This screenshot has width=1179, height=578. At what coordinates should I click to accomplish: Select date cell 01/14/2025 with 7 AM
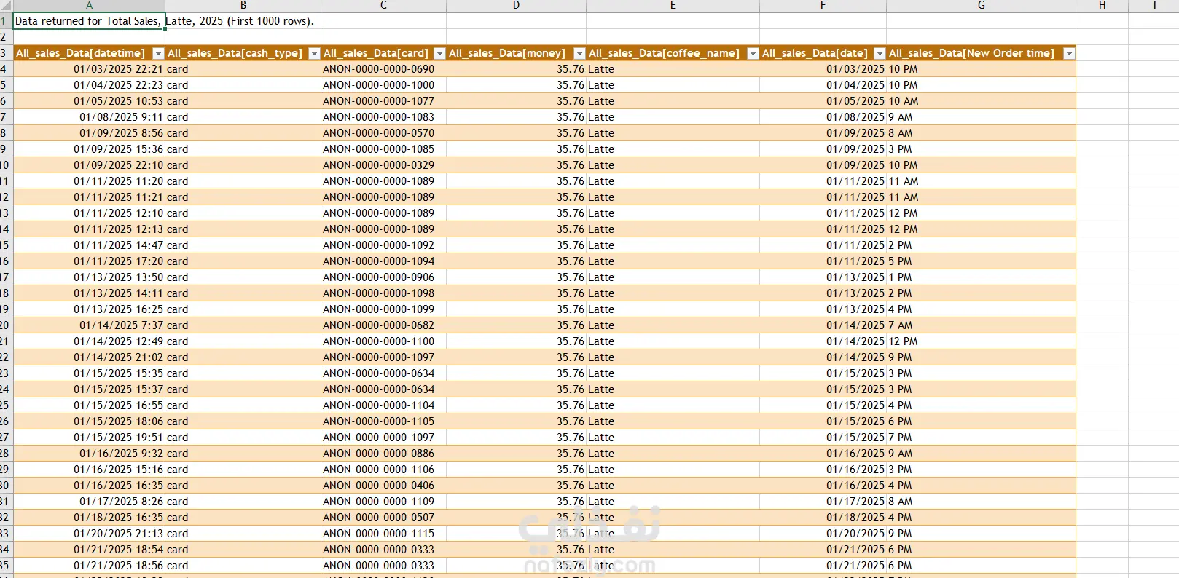click(x=823, y=325)
